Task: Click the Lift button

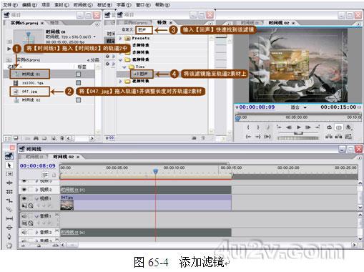Action: coord(329,137)
